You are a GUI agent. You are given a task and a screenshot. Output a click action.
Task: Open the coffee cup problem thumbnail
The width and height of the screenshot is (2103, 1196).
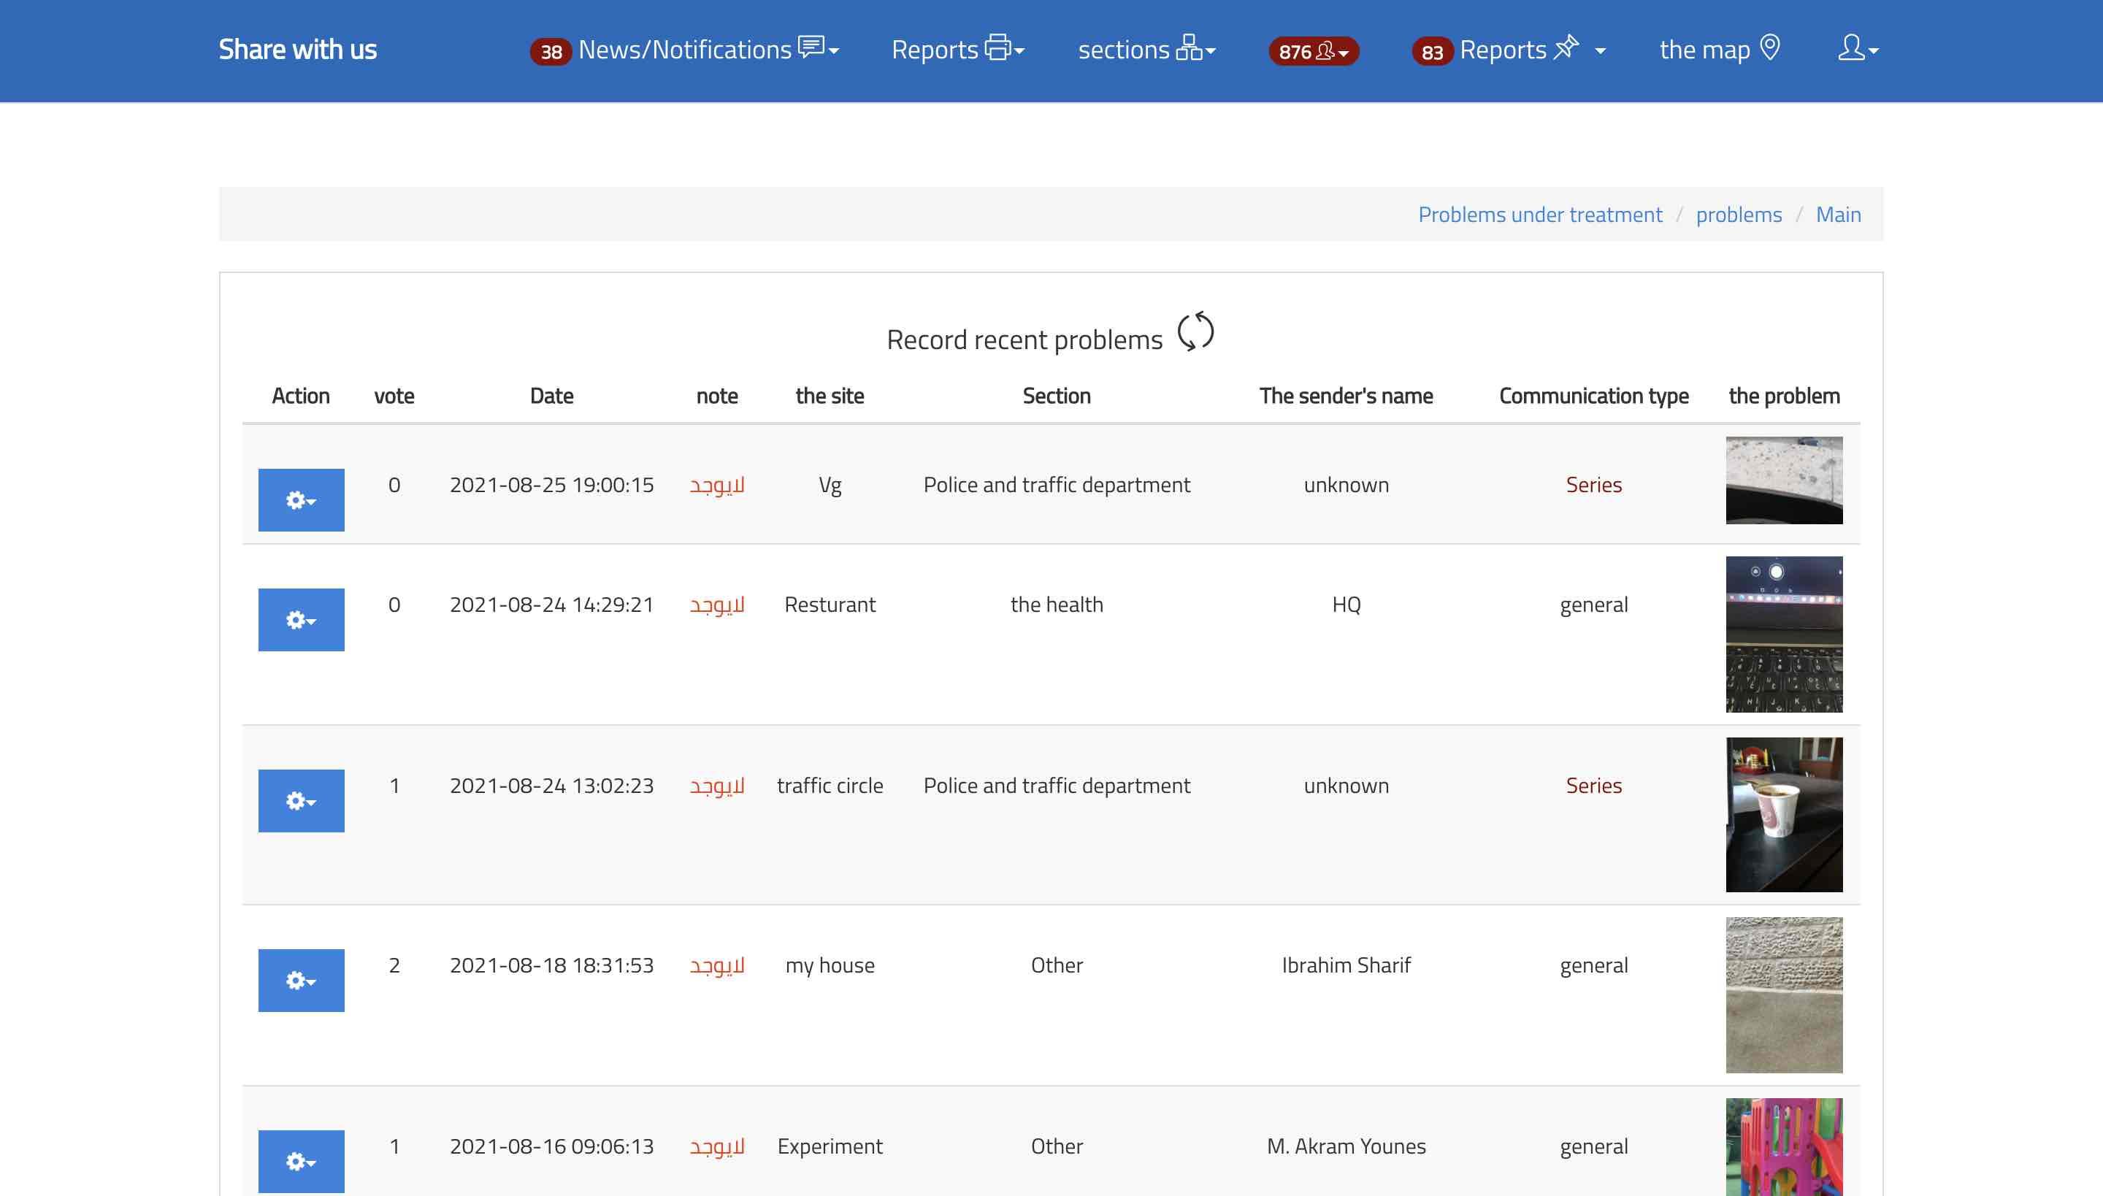tap(1783, 814)
